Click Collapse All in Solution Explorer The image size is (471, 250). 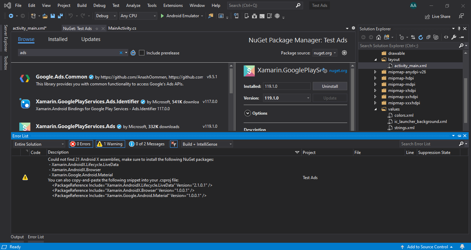pos(428,37)
